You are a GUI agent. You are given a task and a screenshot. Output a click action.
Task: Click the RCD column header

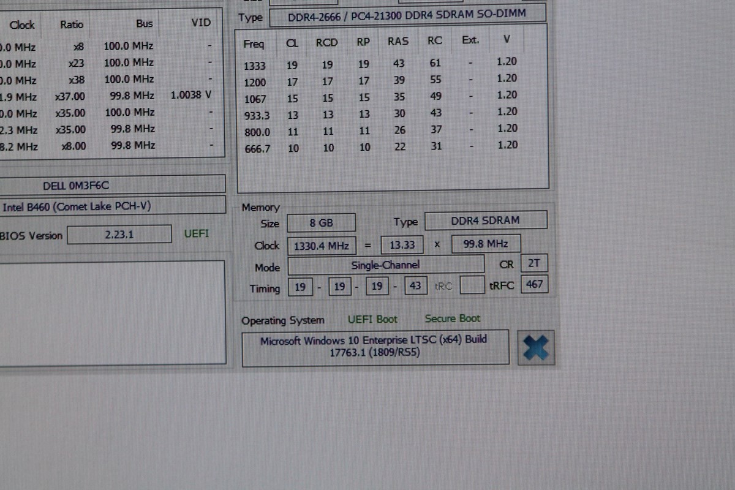[326, 42]
